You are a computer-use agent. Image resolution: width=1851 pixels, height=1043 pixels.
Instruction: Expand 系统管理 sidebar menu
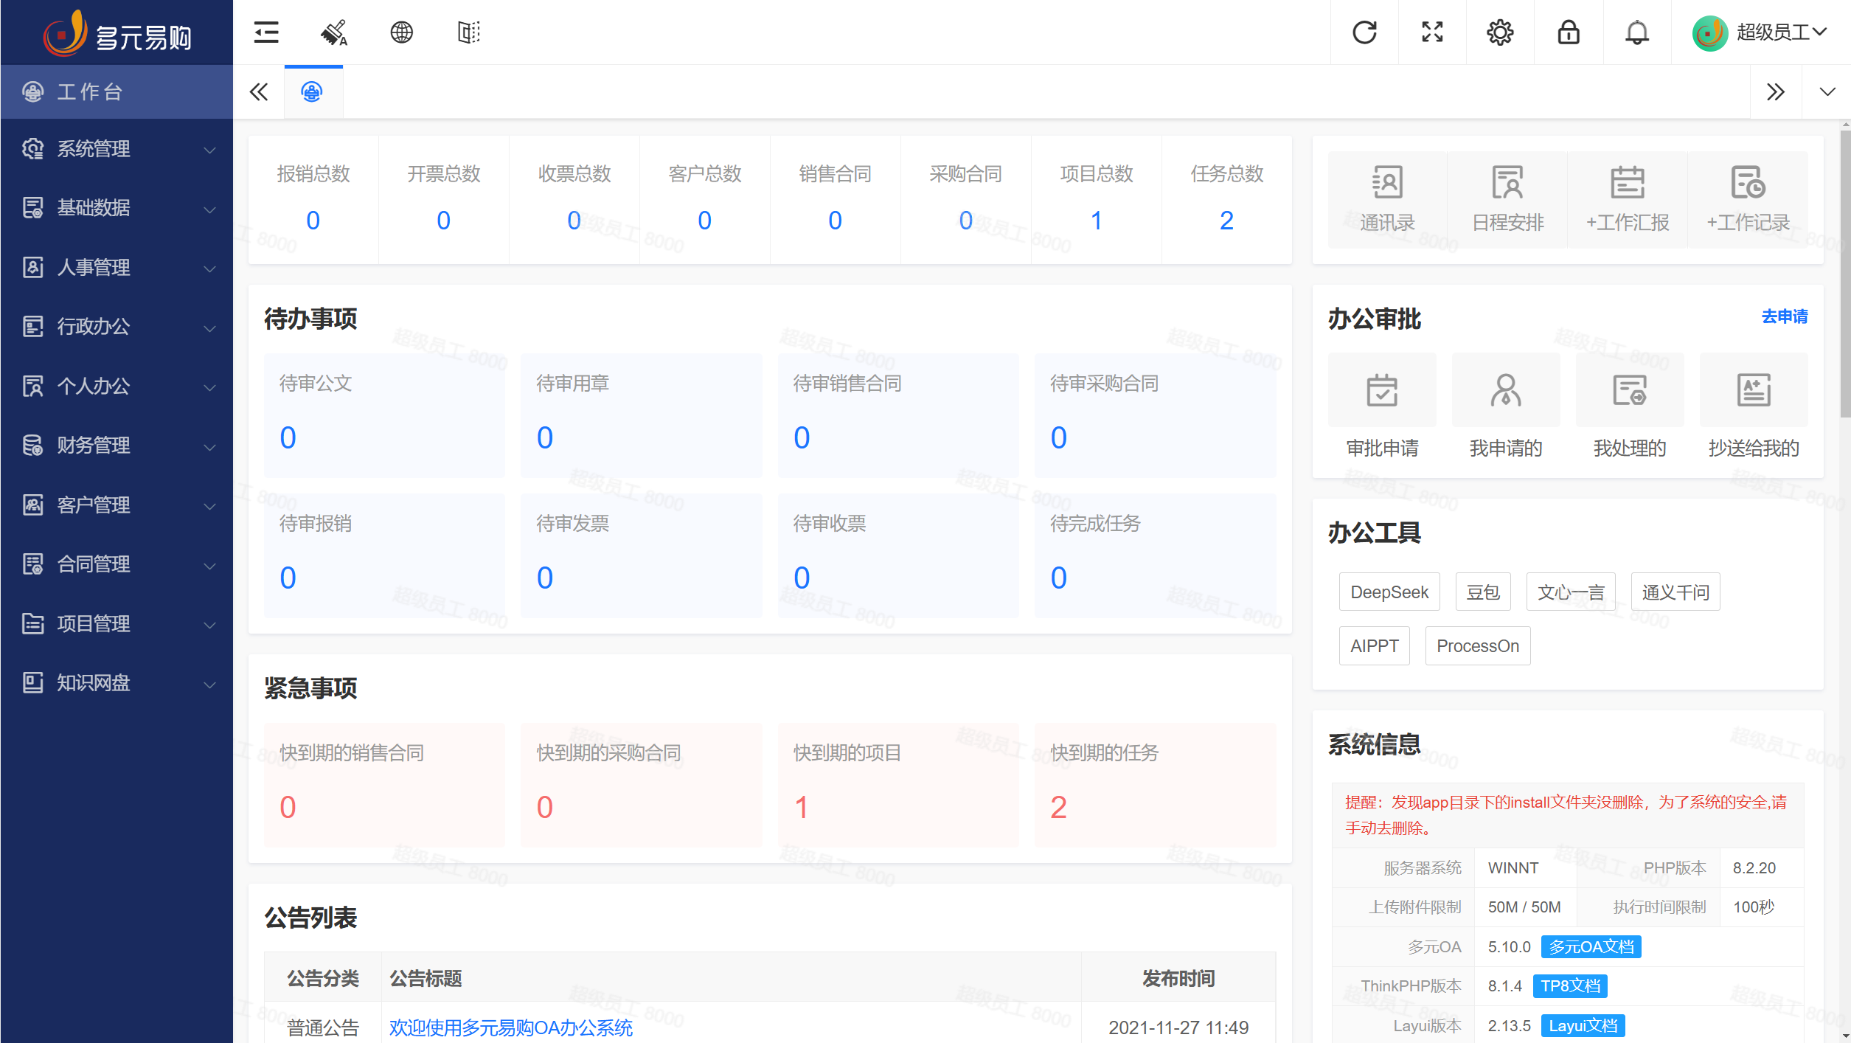point(117,149)
